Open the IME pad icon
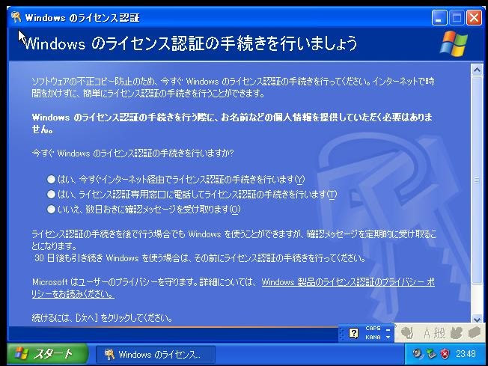Viewport: 488px width, 366px height. (456, 333)
